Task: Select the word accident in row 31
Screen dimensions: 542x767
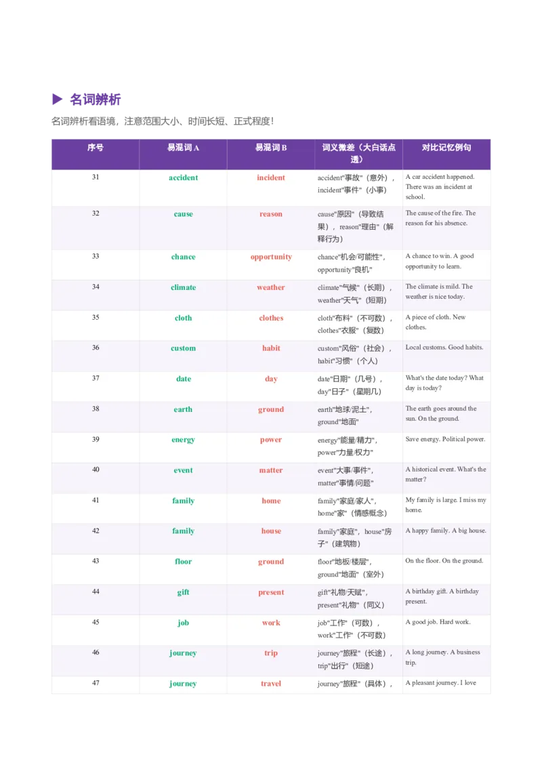Action: pos(184,178)
